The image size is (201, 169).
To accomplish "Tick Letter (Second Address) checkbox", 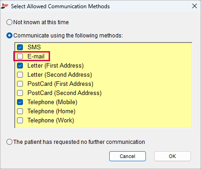I will 20,74.
